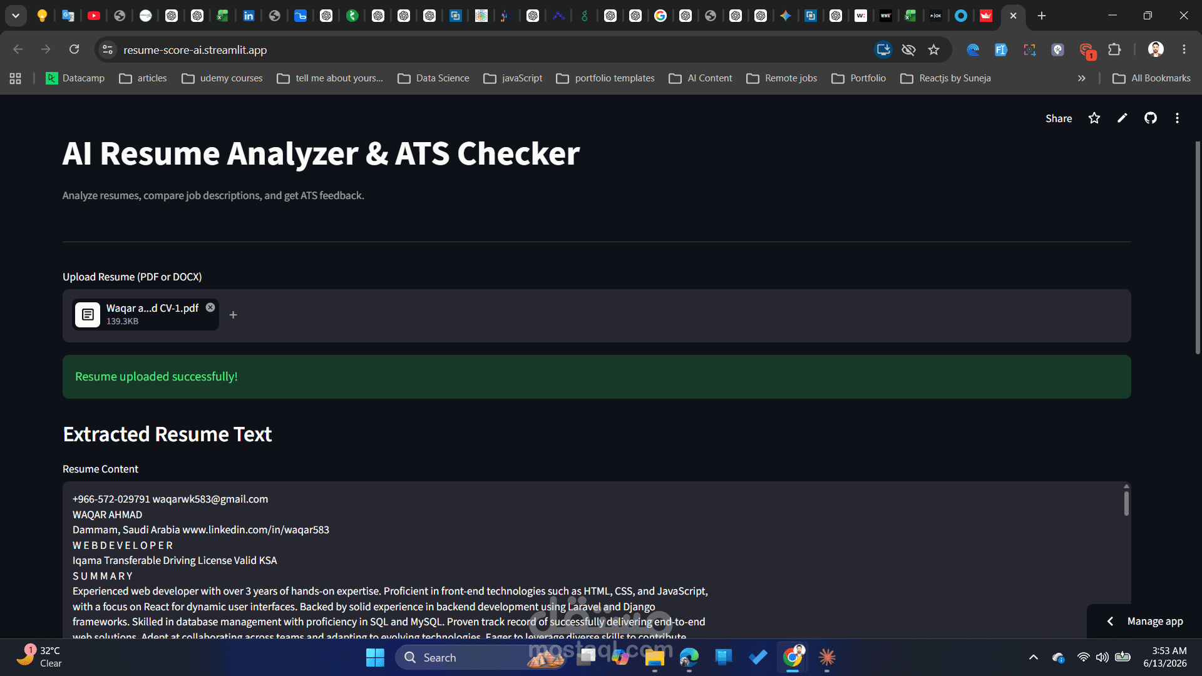This screenshot has width=1202, height=676.
Task: Show the hidden bookmarks overflow chevron
Action: pyautogui.click(x=1081, y=78)
